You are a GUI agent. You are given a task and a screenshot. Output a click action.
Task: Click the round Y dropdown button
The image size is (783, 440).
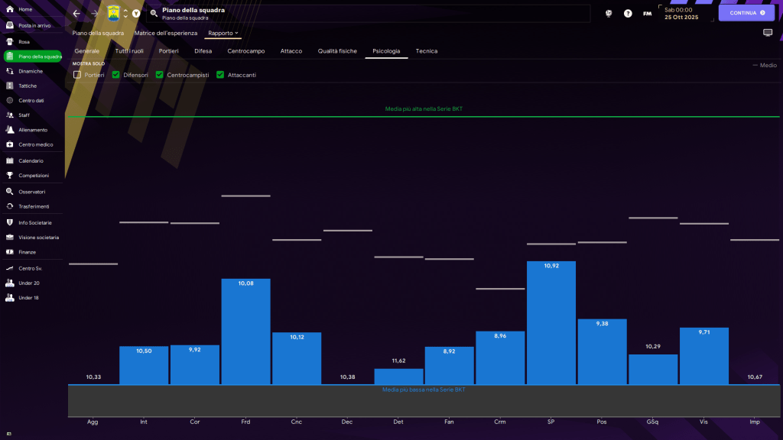[136, 14]
